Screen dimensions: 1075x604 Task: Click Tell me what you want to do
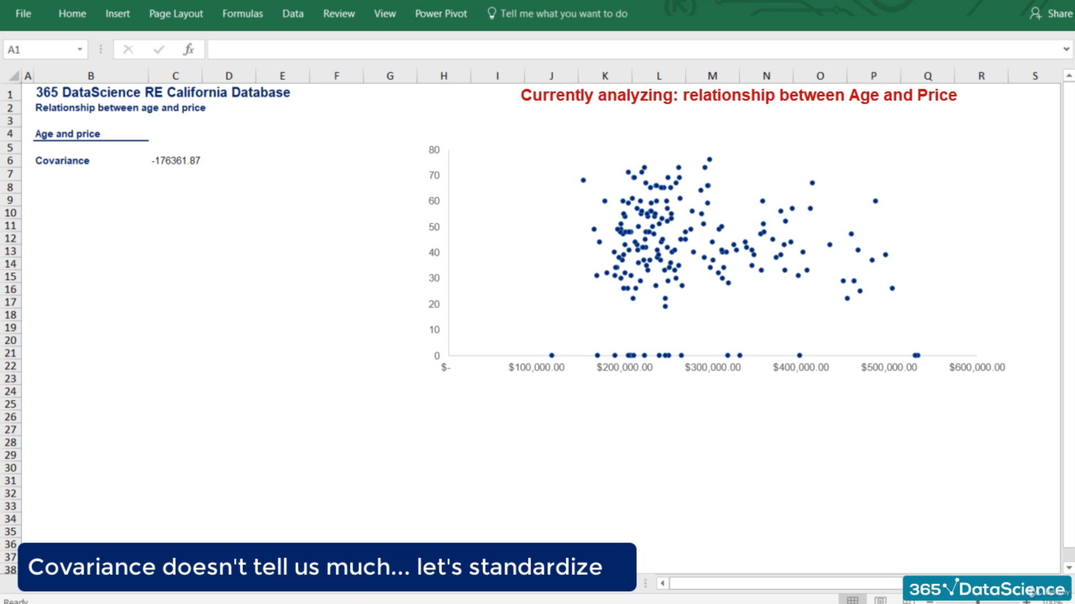[x=563, y=13]
